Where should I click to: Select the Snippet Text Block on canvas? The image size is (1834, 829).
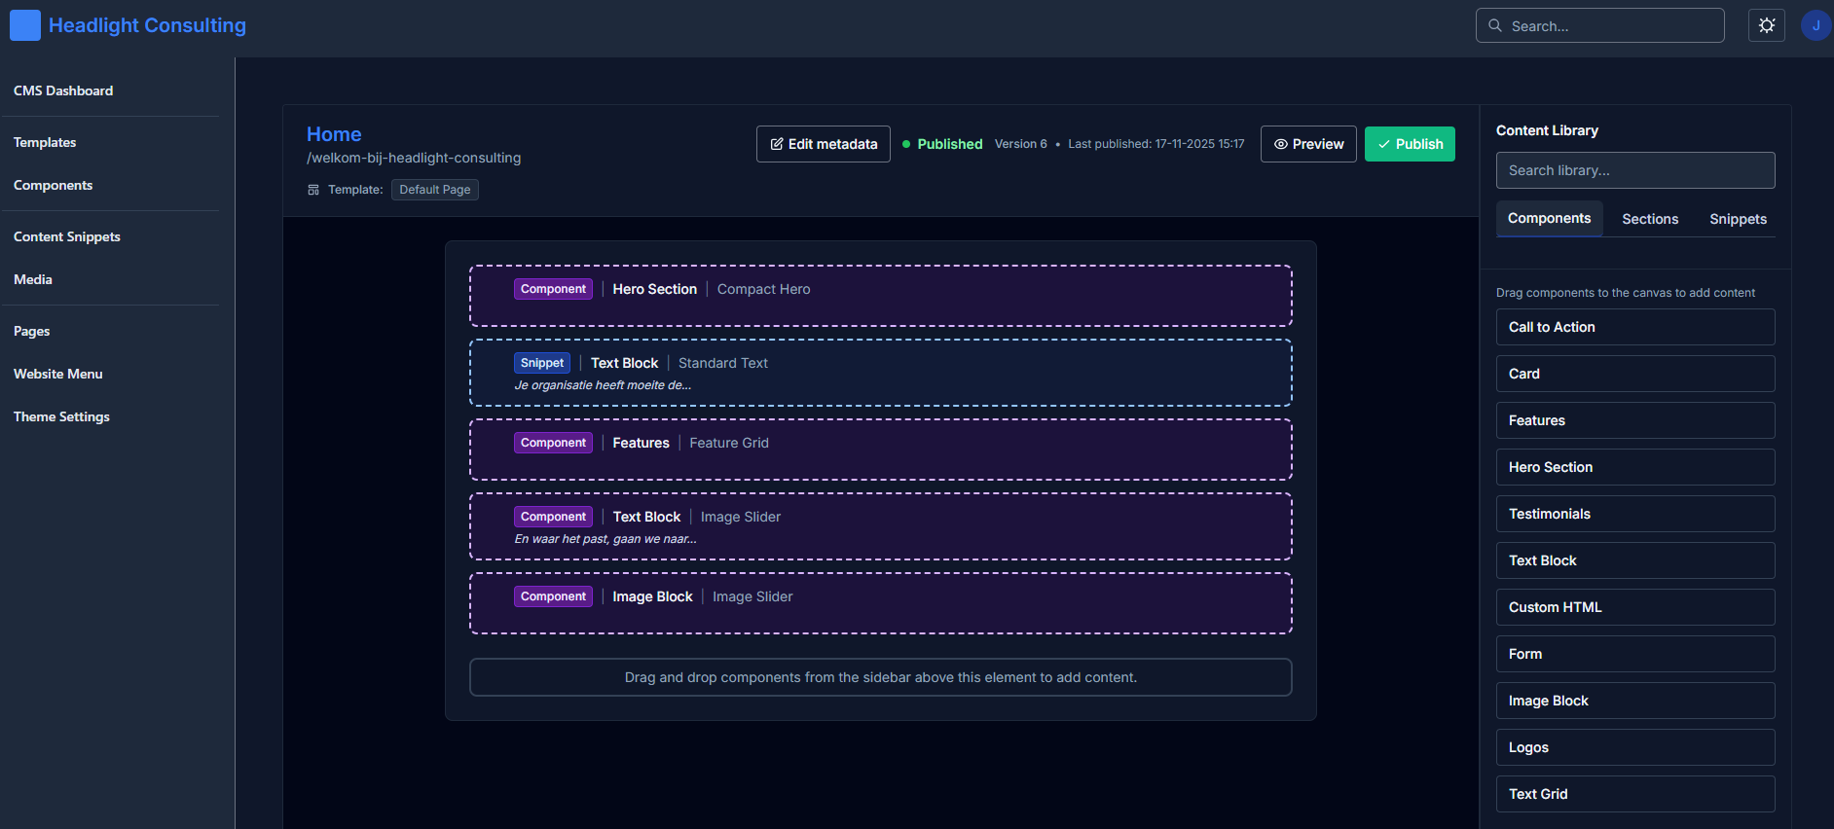(880, 373)
